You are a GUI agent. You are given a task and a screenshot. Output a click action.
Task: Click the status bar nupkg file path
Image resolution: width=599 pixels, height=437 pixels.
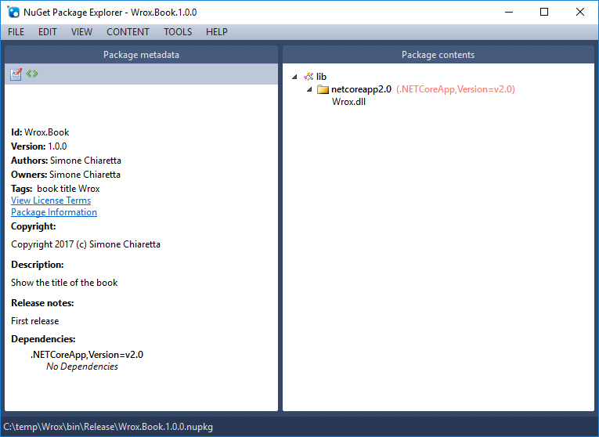108,427
